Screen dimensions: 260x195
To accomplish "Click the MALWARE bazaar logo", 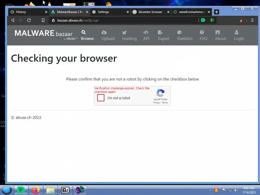I will click(46, 35).
